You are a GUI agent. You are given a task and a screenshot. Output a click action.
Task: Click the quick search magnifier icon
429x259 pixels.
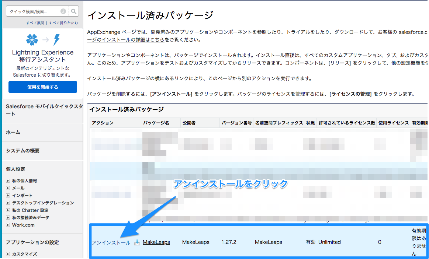click(74, 11)
